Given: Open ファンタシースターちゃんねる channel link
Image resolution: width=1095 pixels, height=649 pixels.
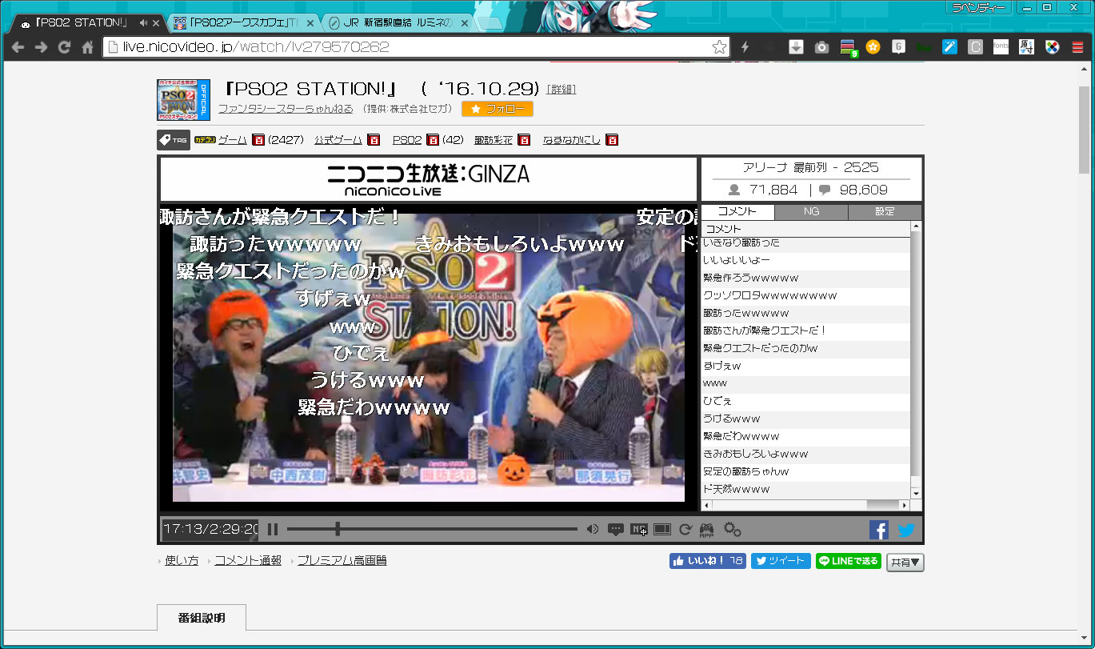Looking at the screenshot, I should coord(286,109).
